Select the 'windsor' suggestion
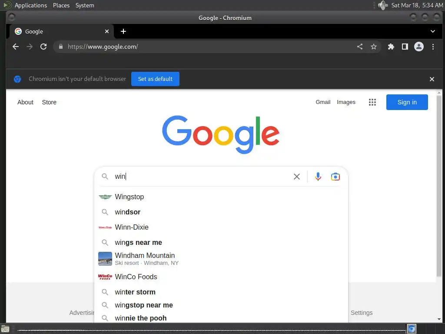Screen dimensions: 445x334 (221, 212)
